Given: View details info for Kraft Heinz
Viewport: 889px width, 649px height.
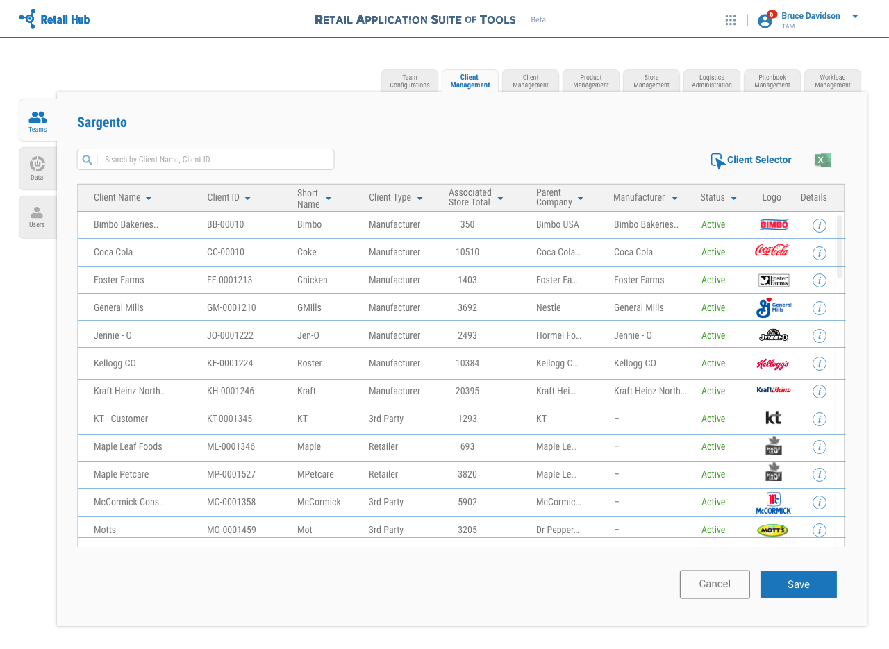Looking at the screenshot, I should [x=820, y=391].
